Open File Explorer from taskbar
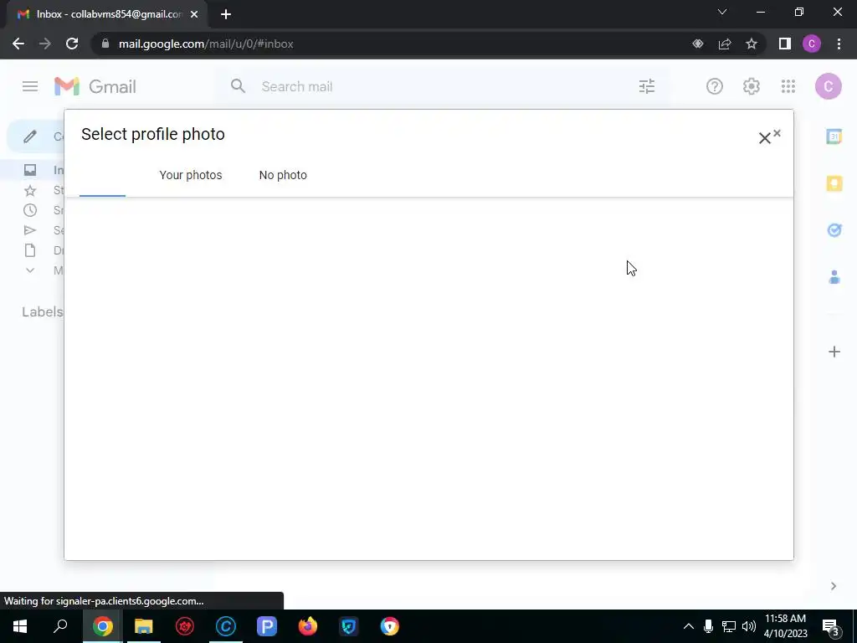This screenshot has height=643, width=857. click(144, 626)
